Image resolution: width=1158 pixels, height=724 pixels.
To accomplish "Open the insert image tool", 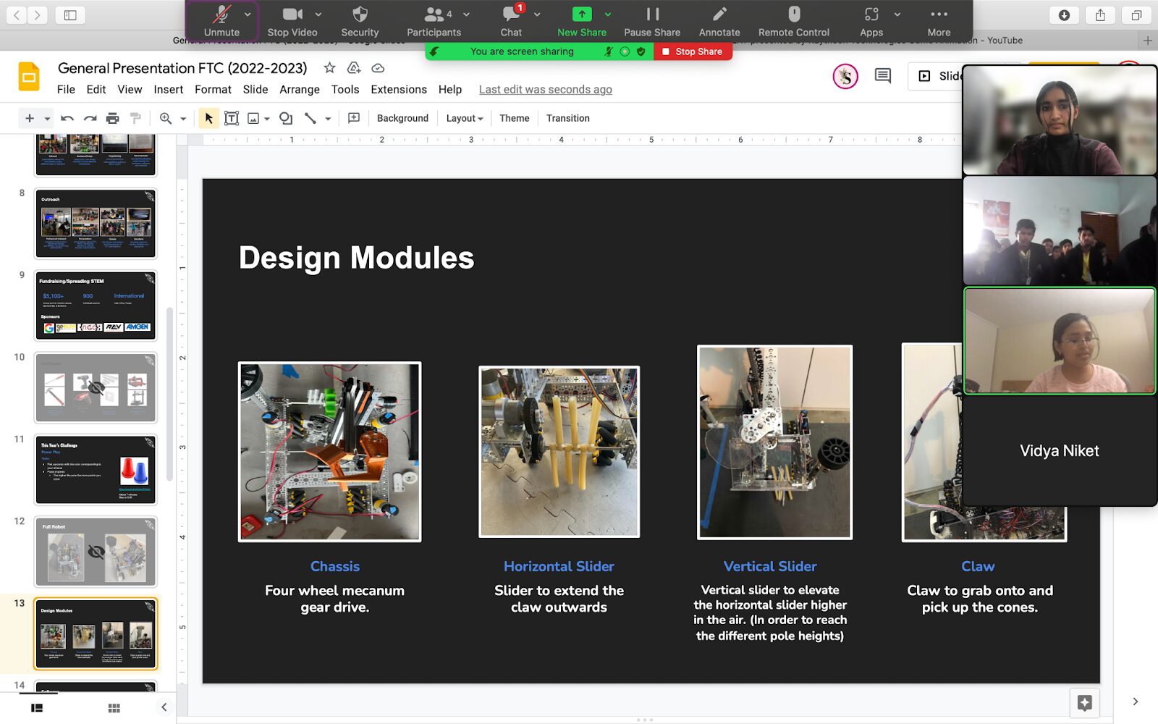I will (252, 117).
